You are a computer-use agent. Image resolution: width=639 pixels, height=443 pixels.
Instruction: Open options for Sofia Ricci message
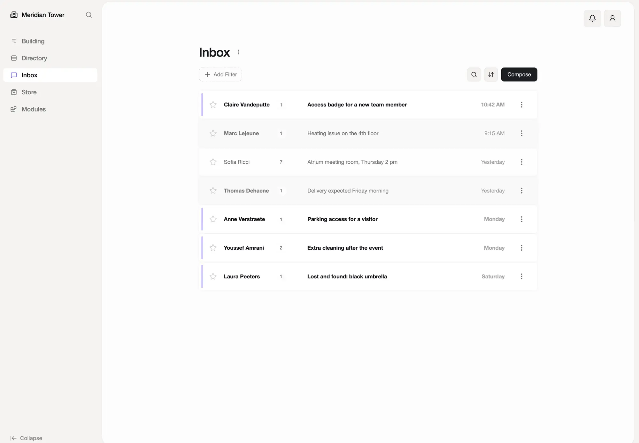point(522,162)
